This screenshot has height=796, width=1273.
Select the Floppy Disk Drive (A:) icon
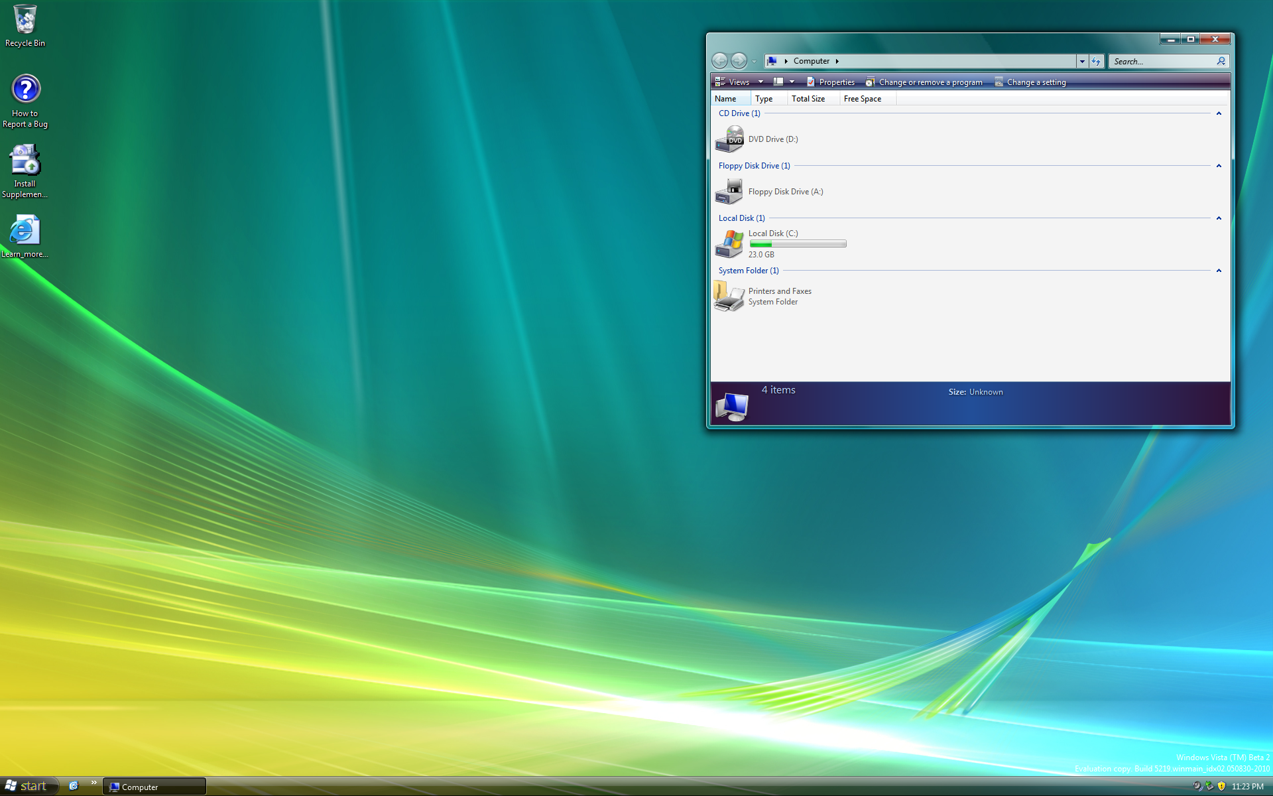point(729,192)
